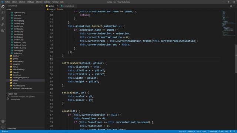Click the VS Code logo icon
Image resolution: width=237 pixels, height=133 pixels.
[x=2, y=2]
